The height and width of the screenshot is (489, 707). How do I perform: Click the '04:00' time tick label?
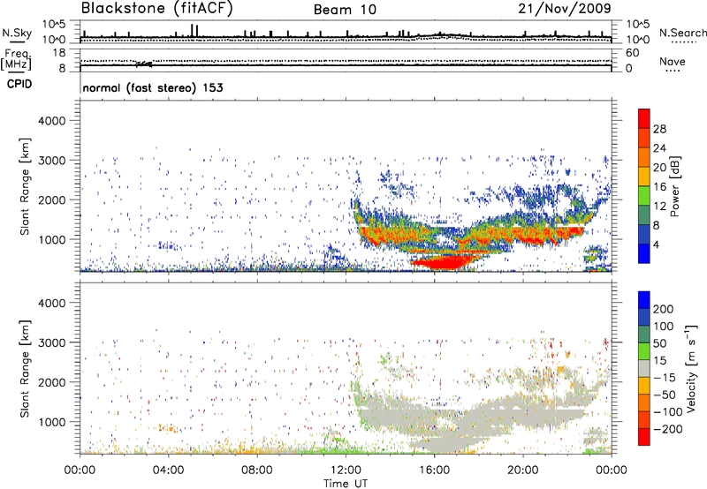[168, 470]
